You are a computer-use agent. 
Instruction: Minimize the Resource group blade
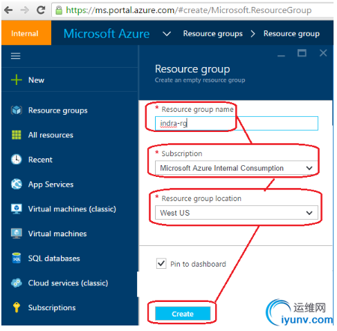point(281,55)
